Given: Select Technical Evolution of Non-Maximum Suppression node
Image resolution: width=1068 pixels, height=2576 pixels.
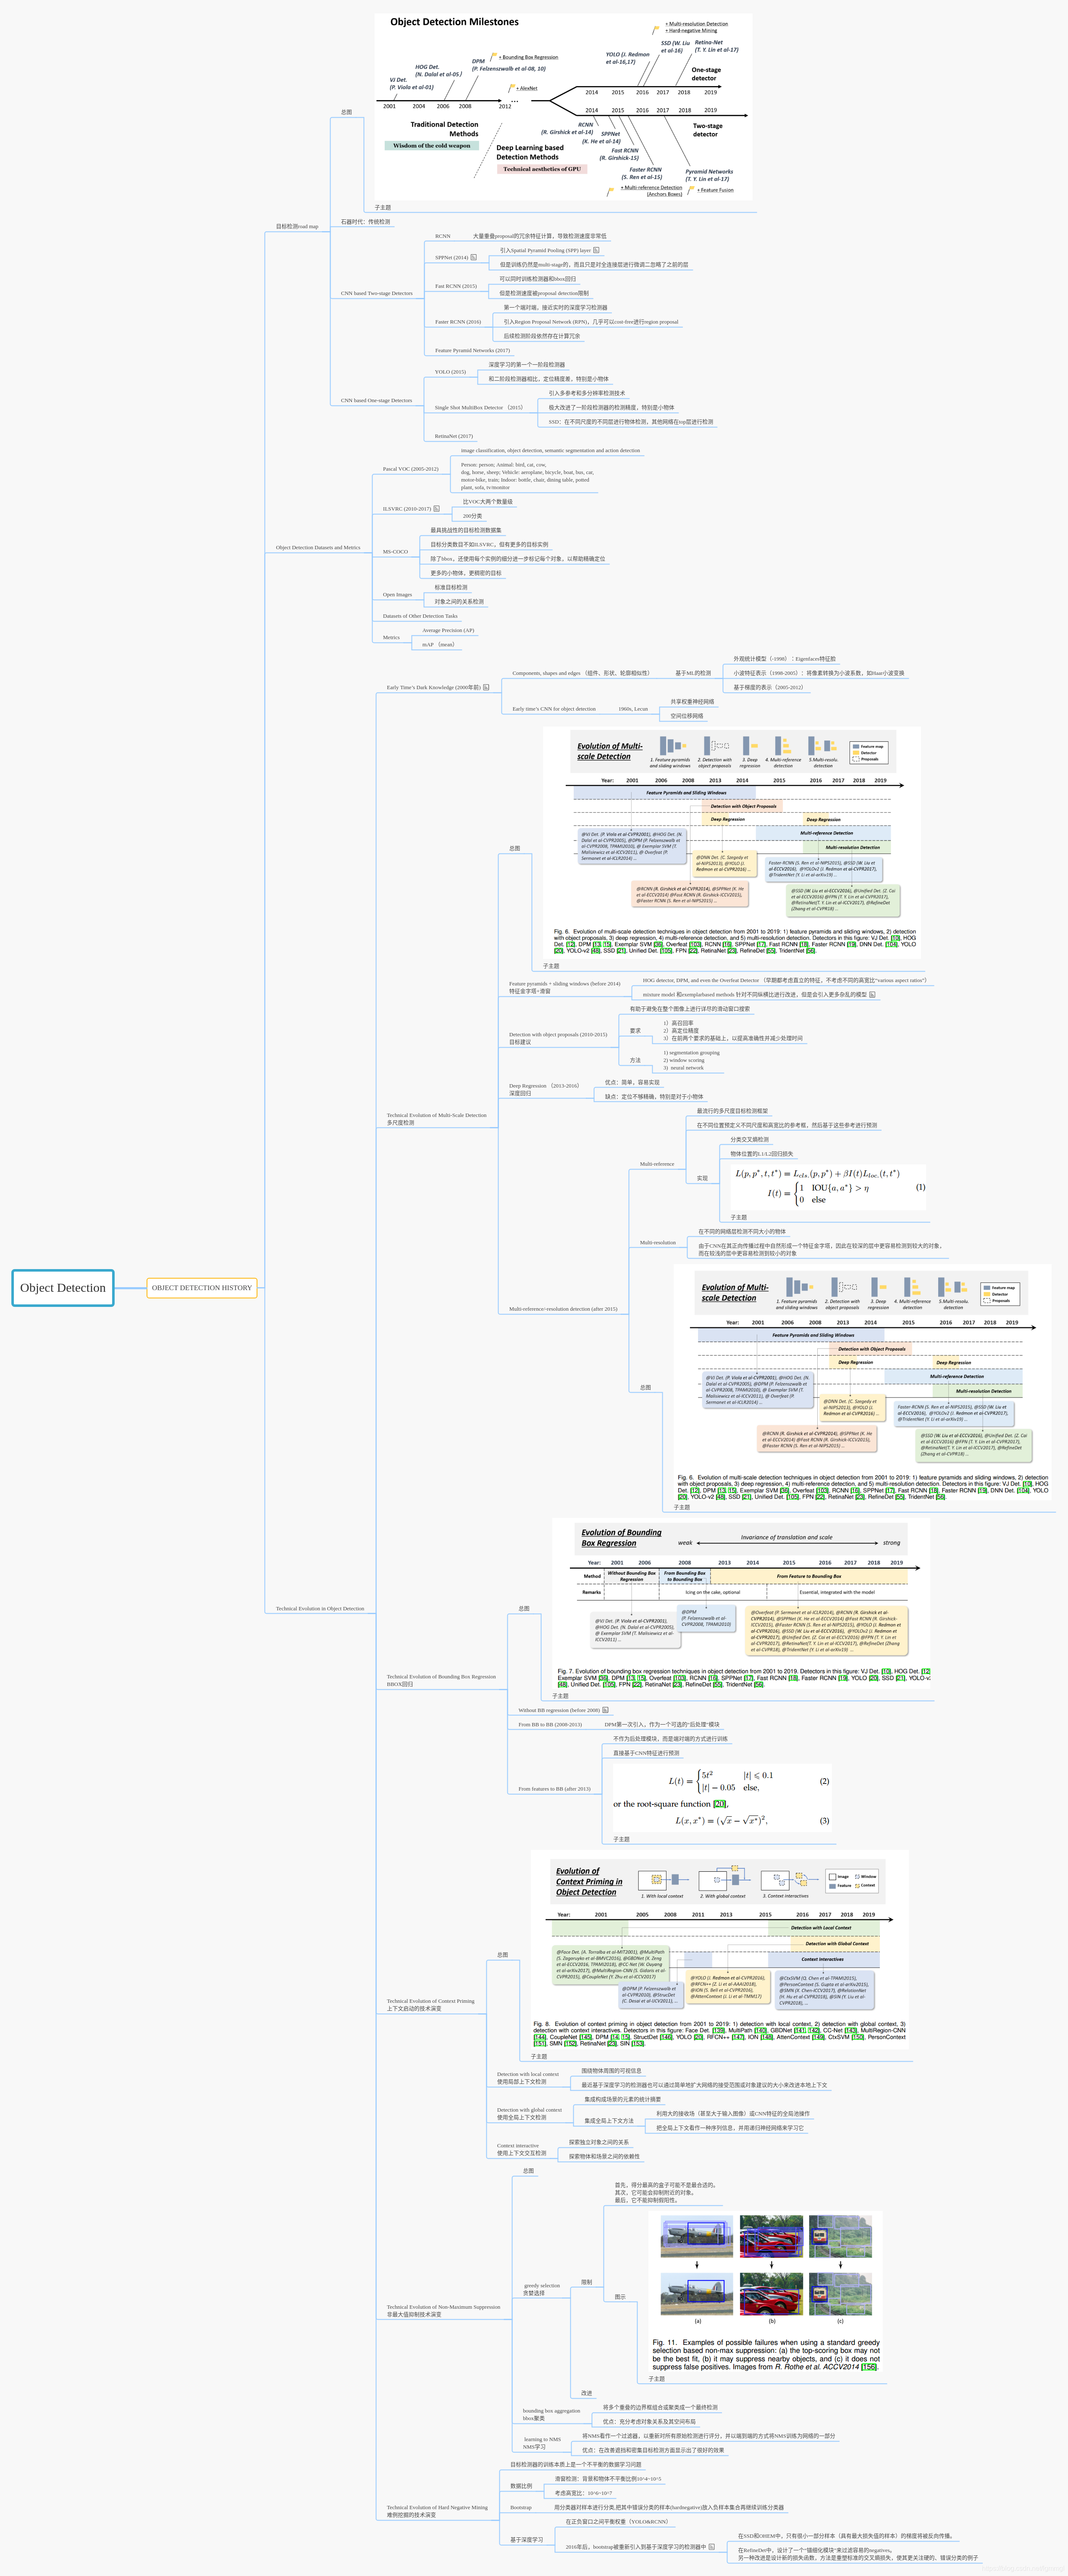Looking at the screenshot, I should click(443, 2310).
